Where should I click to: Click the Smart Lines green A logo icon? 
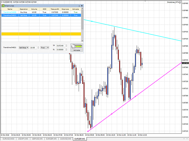point(3,6)
